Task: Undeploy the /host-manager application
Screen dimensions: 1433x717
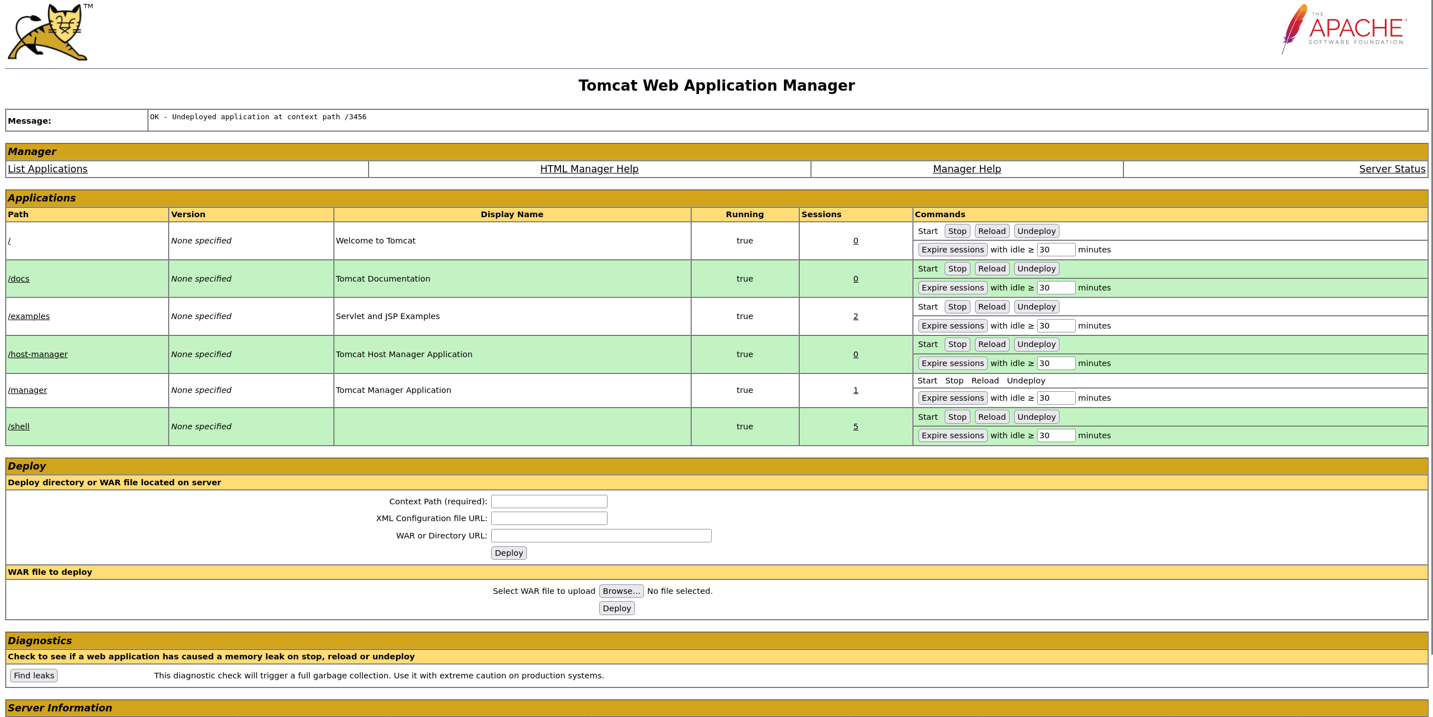Action: click(x=1036, y=344)
